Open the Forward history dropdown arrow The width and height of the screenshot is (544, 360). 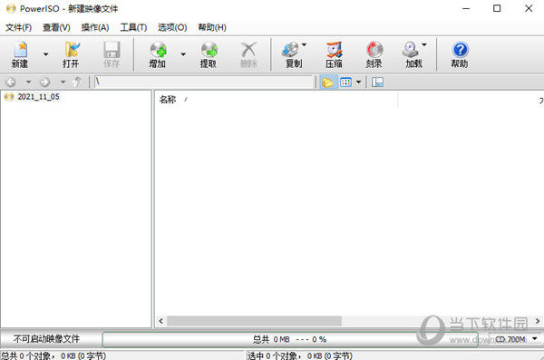pyautogui.click(x=63, y=83)
